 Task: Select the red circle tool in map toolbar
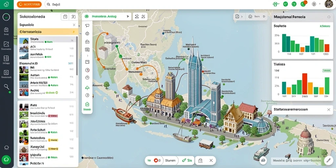(87, 70)
